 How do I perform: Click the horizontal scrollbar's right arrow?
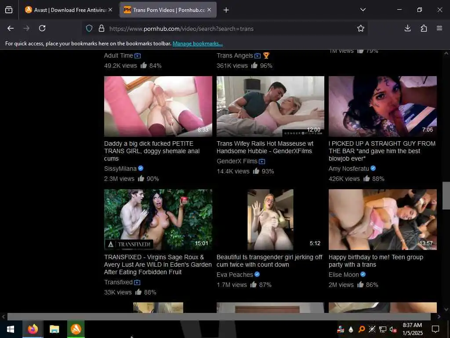click(x=439, y=317)
